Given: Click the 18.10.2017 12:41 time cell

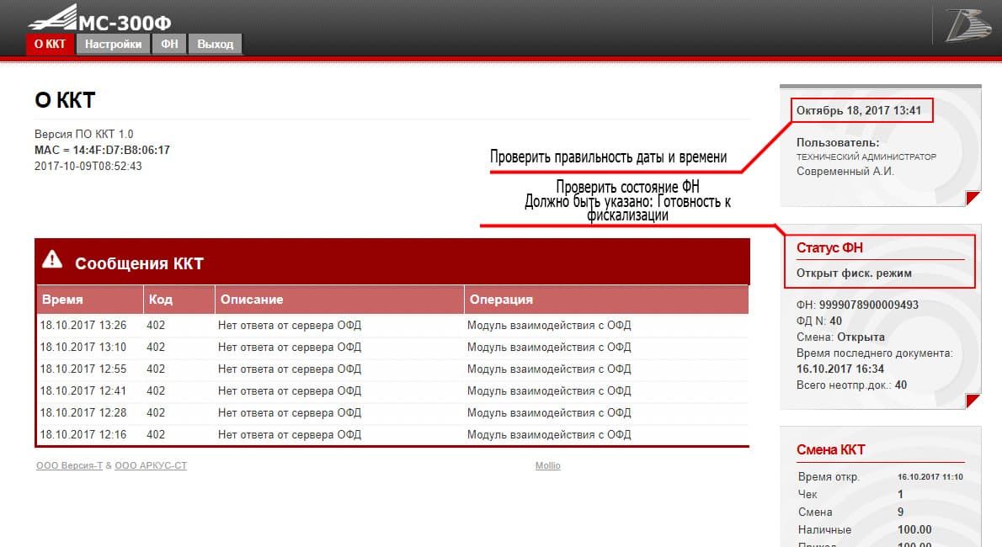Looking at the screenshot, I should (83, 390).
